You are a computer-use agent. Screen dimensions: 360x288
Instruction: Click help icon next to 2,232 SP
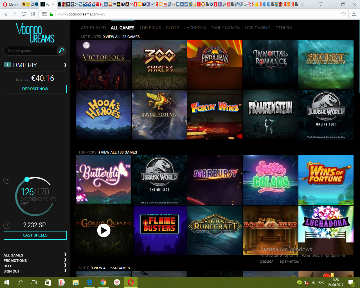7,225
